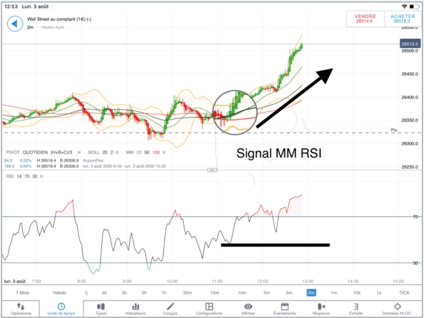
Task: Open Données HLOC panel
Action: (x=397, y=309)
